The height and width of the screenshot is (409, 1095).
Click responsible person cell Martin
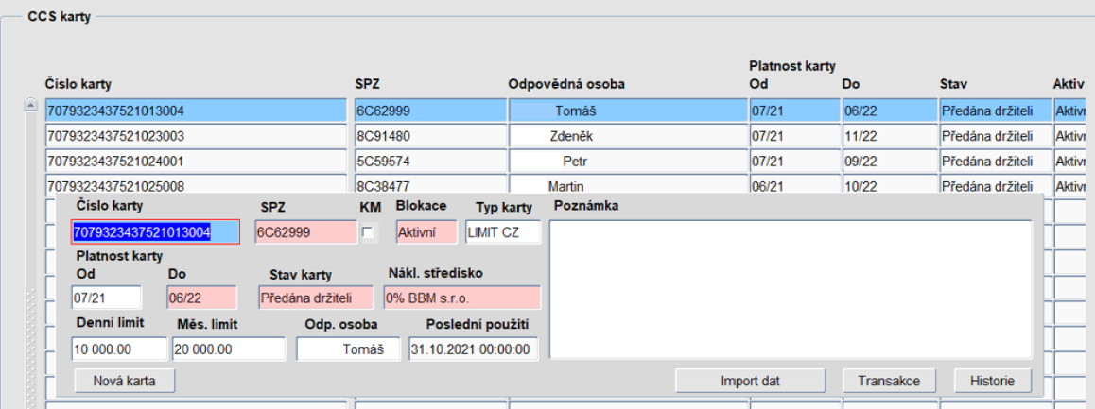click(628, 185)
